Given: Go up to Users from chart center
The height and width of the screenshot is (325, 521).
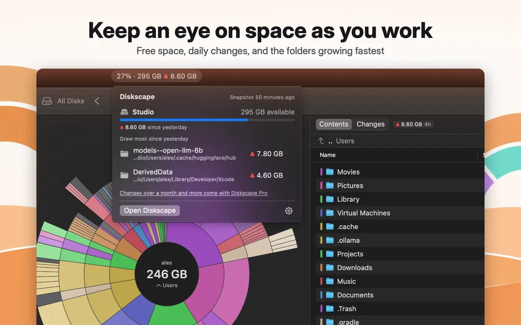Looking at the screenshot, I should (x=167, y=285).
